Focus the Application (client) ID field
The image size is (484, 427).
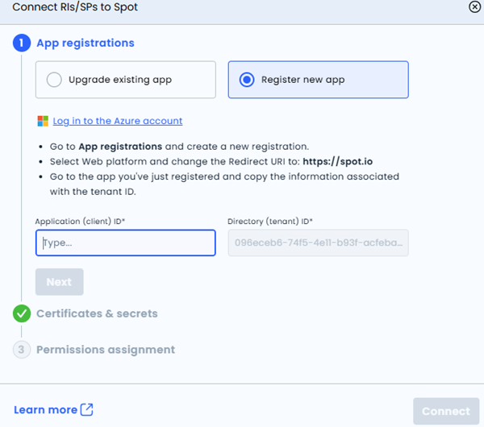(x=125, y=243)
